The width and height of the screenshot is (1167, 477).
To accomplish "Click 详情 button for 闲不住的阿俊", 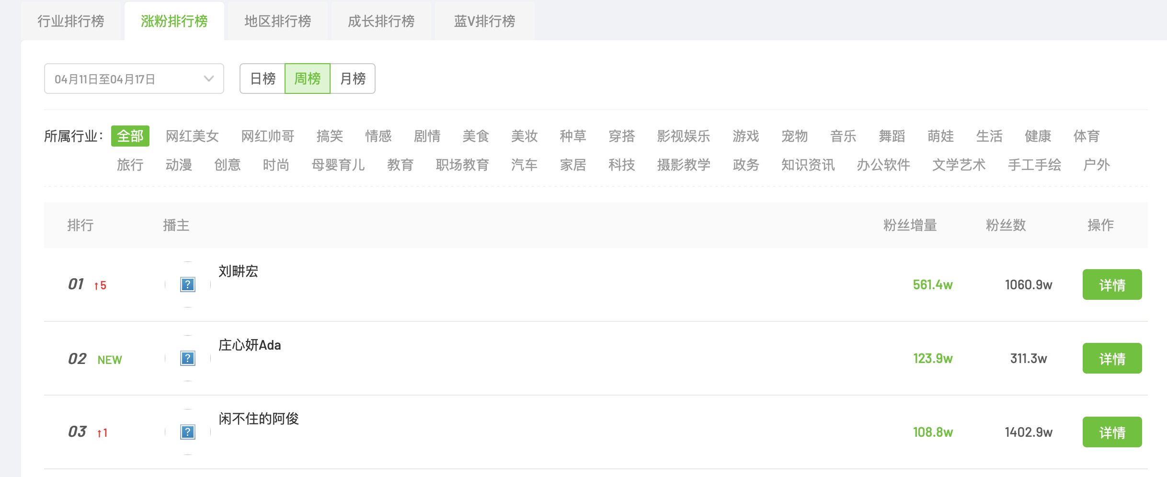I will (1112, 432).
